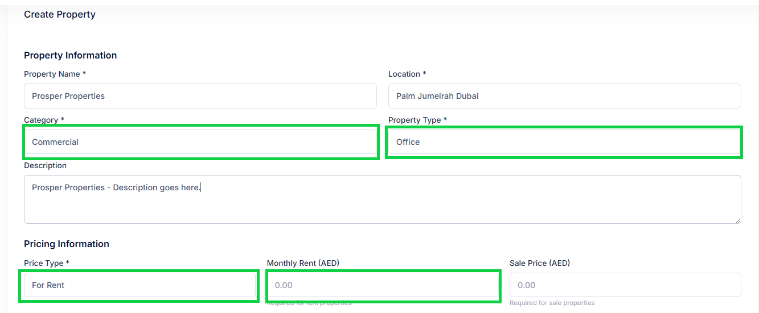Click the Description label text
This screenshot has width=759, height=313.
point(46,166)
